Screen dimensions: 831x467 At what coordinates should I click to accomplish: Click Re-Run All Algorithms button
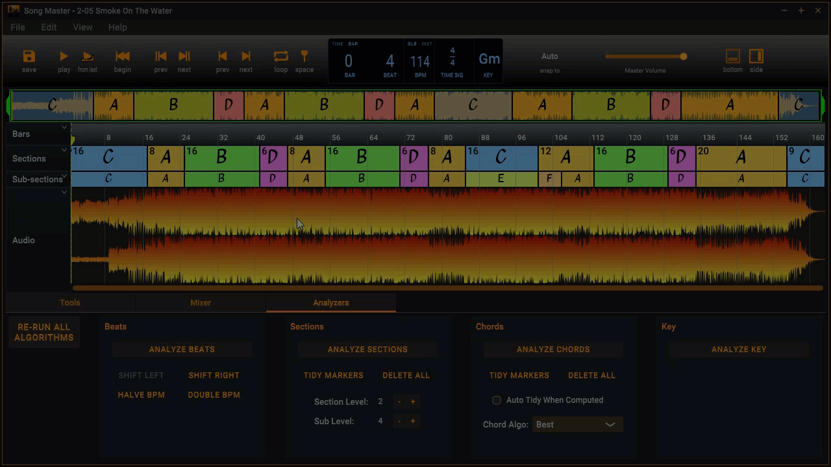(x=44, y=333)
